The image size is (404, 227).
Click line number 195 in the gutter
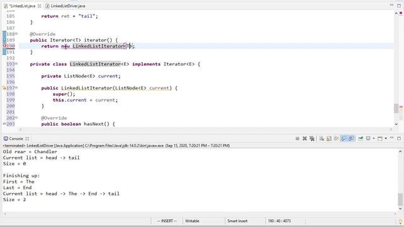tap(11, 76)
